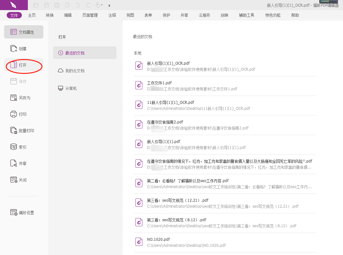Open the dropdown next to the hand tool
Screen dimensions: 343x255
102,5
